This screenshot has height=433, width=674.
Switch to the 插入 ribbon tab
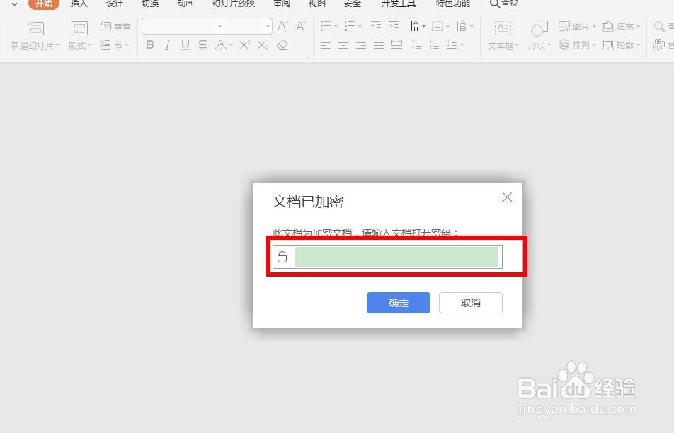pyautogui.click(x=79, y=4)
